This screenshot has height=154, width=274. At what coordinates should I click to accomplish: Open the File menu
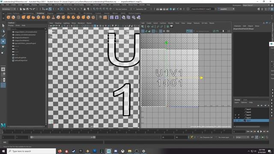click(3, 5)
